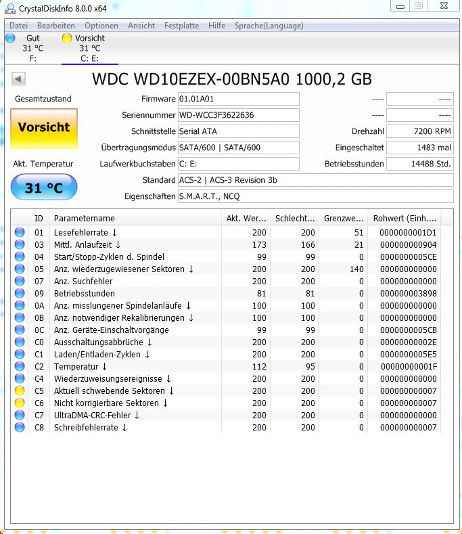This screenshot has height=534, width=462.
Task: Select the Vorsicht disk C: E: tab
Action: pos(90,48)
